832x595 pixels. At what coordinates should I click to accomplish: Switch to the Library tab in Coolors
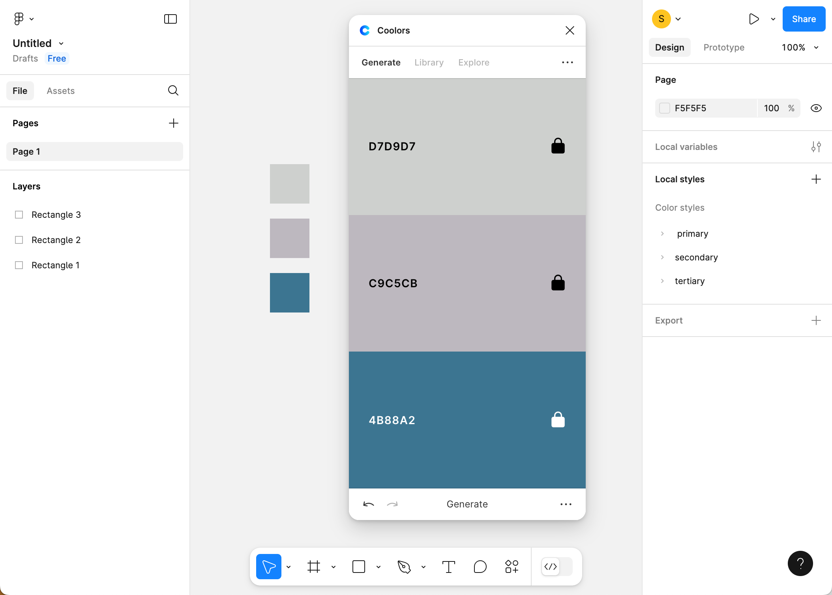tap(429, 62)
